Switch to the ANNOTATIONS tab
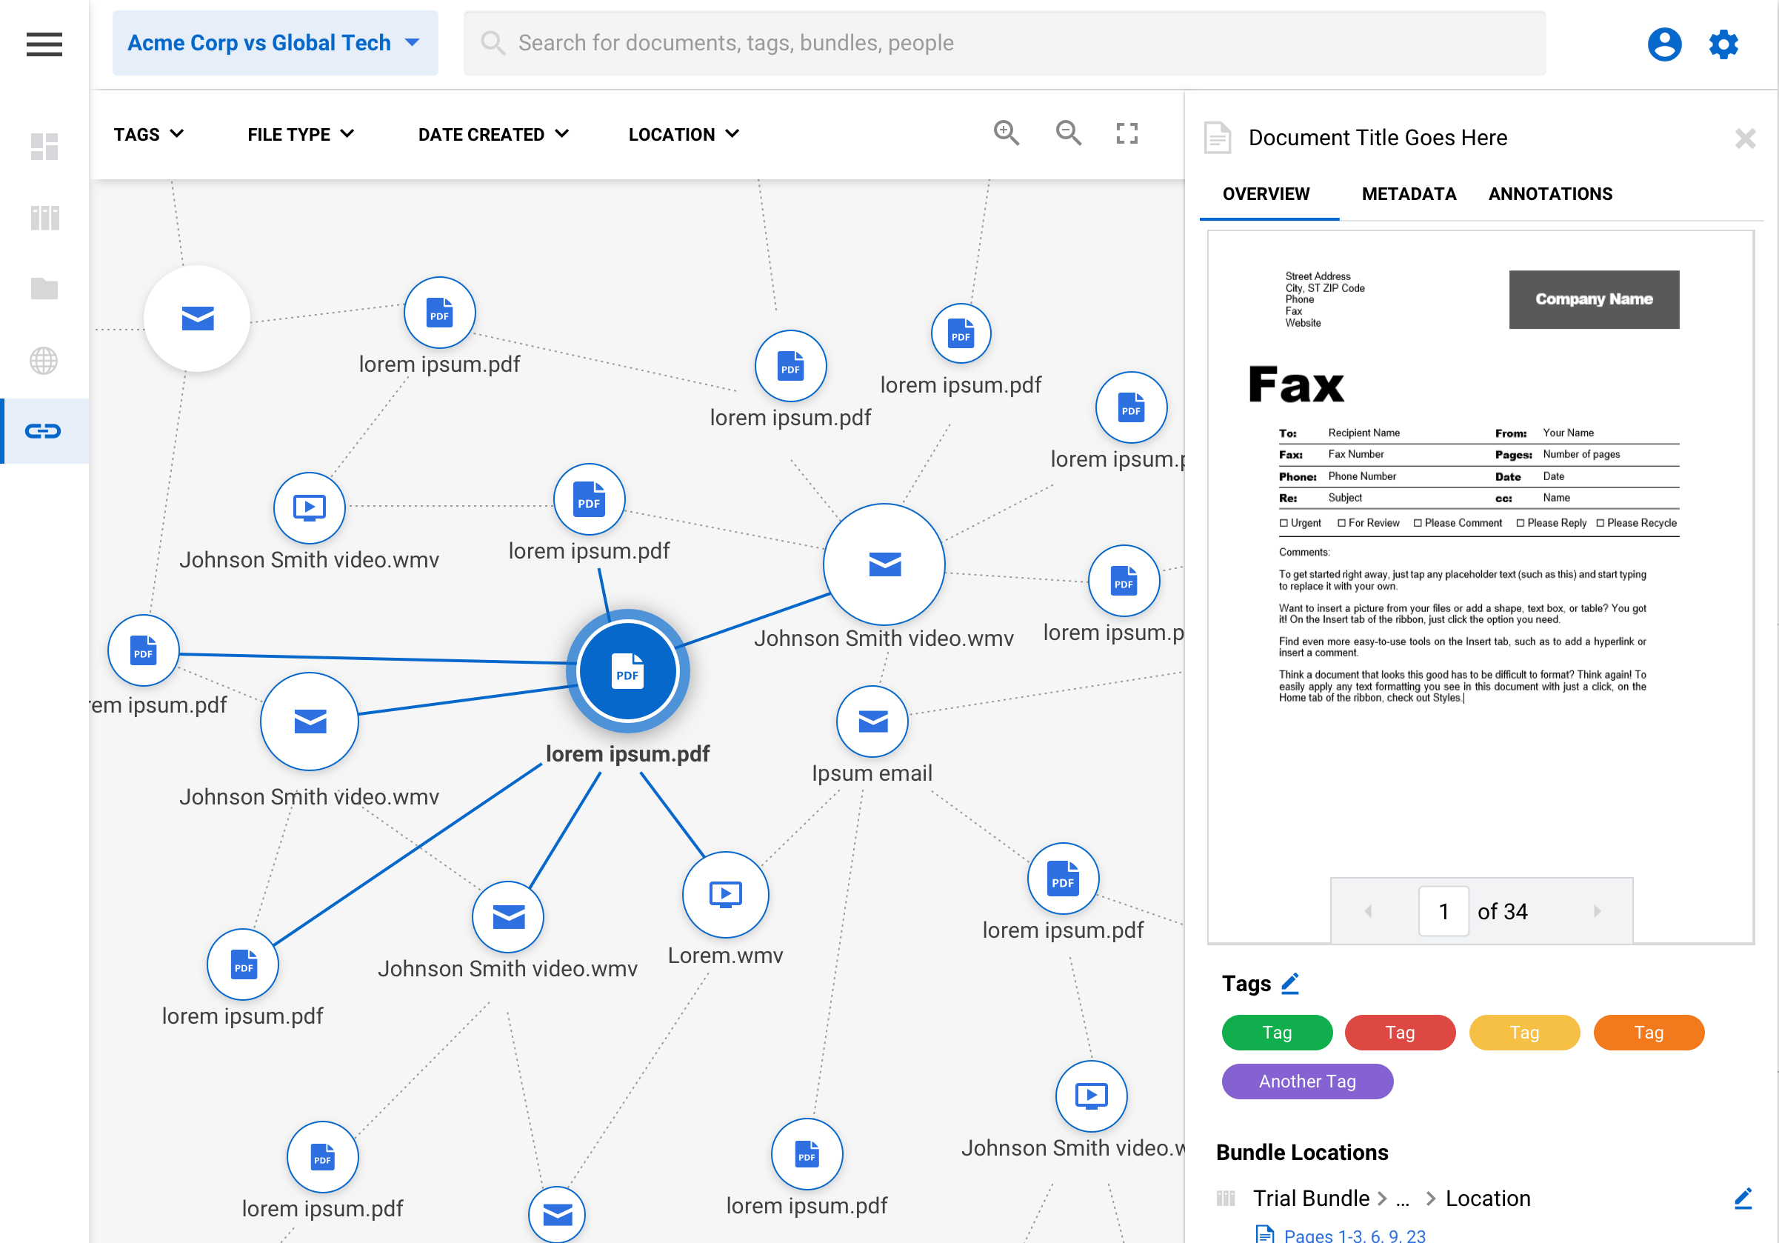Viewport: 1779px width, 1243px height. click(x=1549, y=194)
